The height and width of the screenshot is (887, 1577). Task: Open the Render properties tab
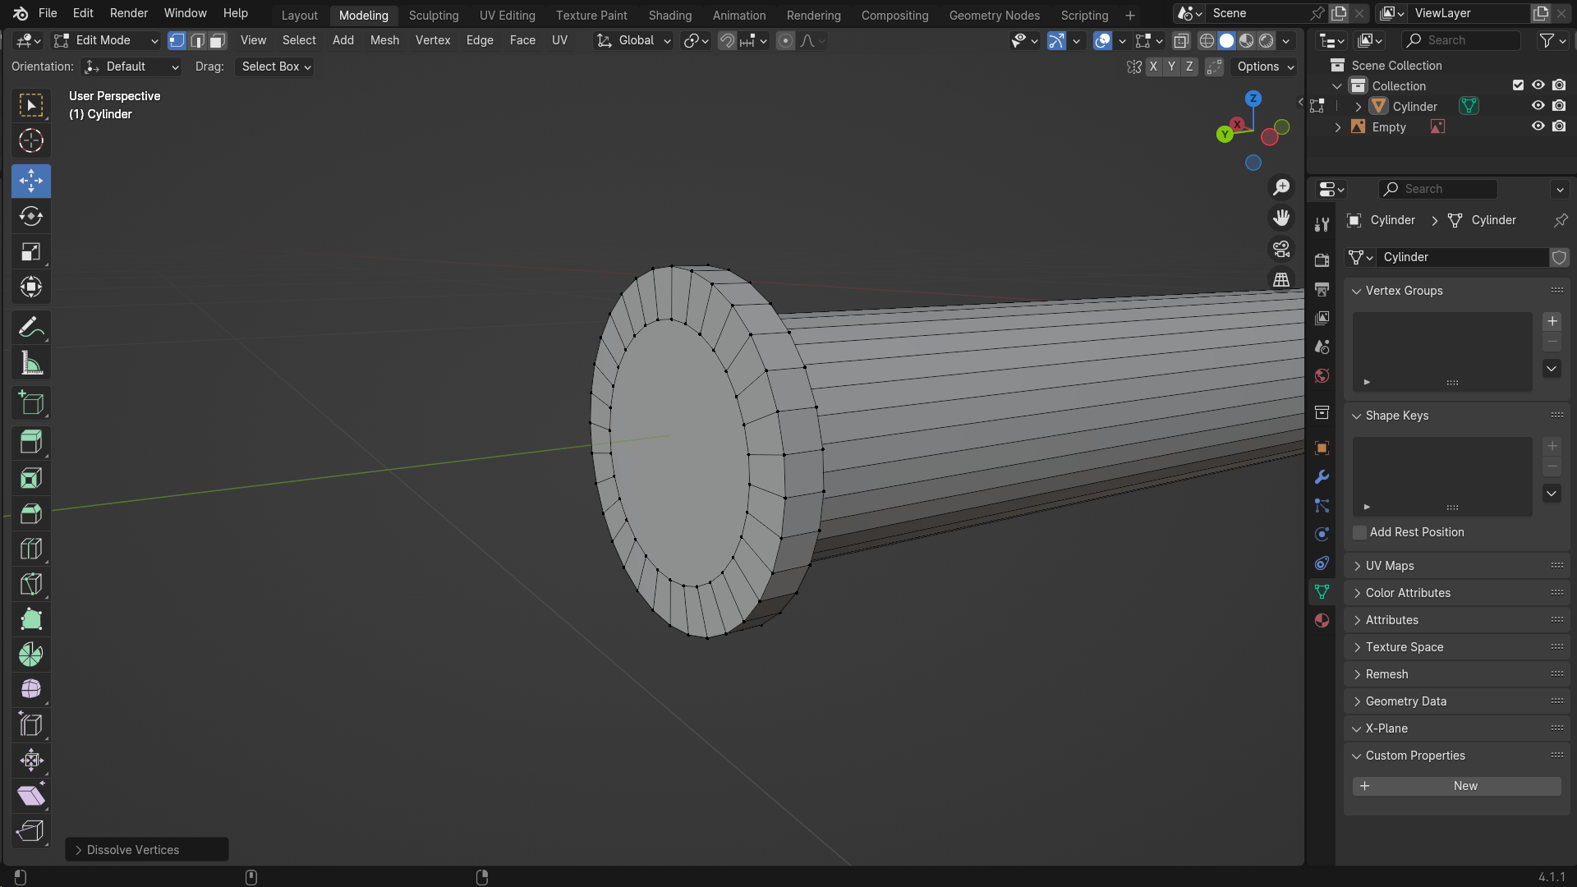1322,260
